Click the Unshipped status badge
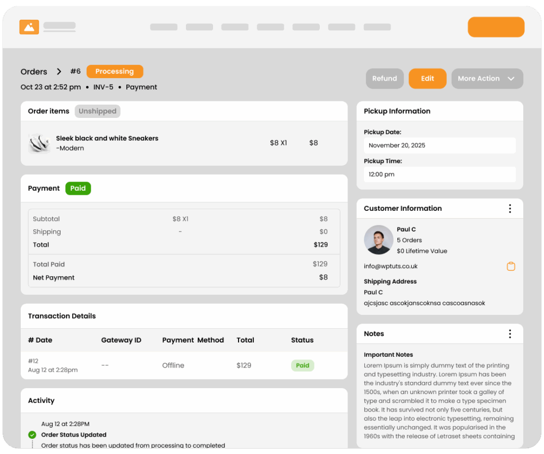This screenshot has width=544, height=454. click(x=97, y=112)
